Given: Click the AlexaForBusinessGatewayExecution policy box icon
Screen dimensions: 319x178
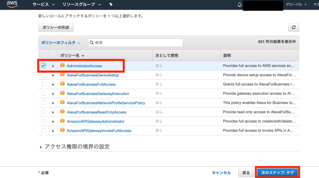Looking at the screenshot, I should click(62, 93).
